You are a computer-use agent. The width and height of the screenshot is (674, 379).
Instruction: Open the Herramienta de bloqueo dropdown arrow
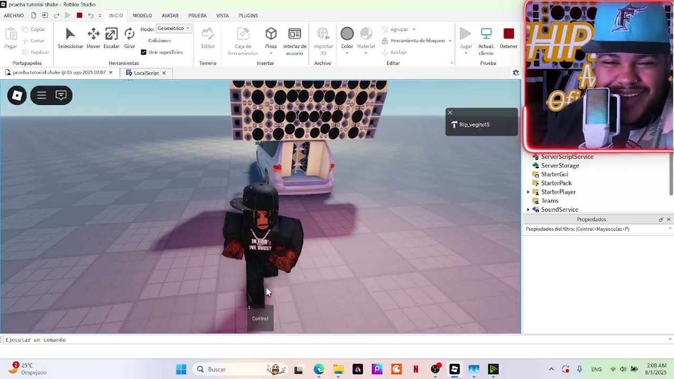(450, 41)
